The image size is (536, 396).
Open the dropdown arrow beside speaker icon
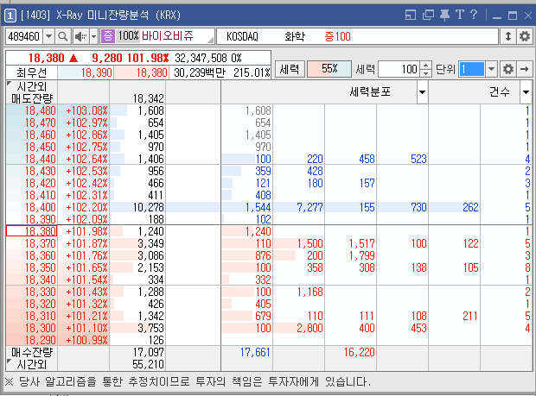point(93,36)
